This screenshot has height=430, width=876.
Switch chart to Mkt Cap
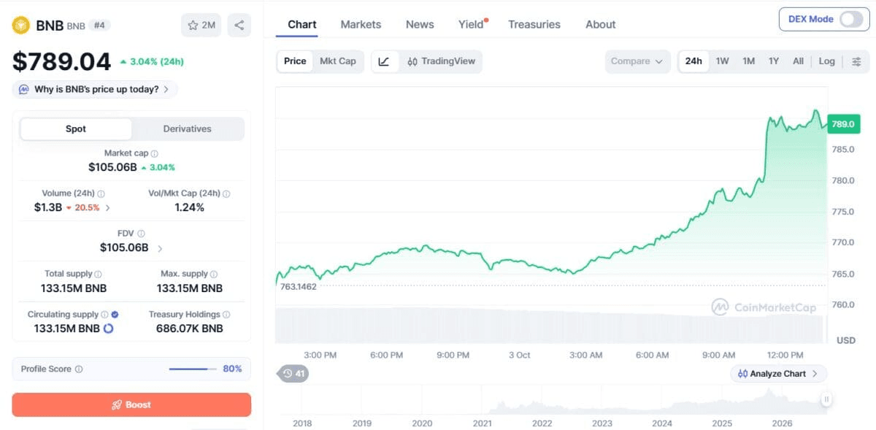[x=338, y=61]
